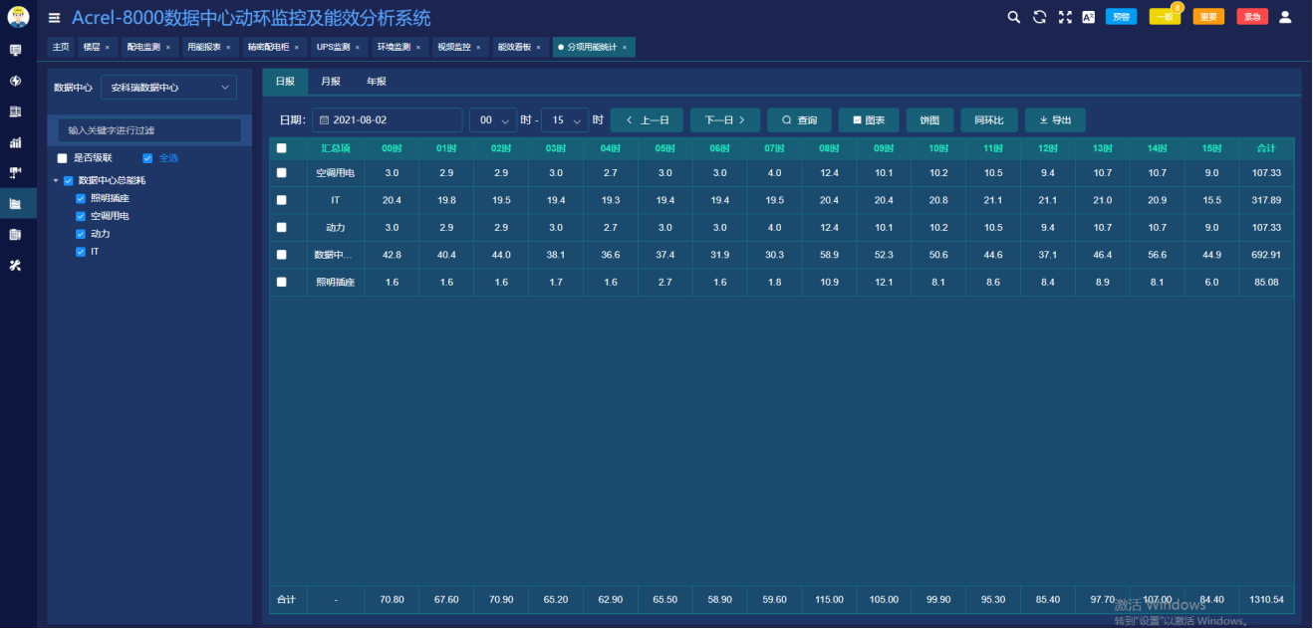Screen dimensions: 1313x629
Task: Close the 视频监控 tab
Action: (478, 48)
